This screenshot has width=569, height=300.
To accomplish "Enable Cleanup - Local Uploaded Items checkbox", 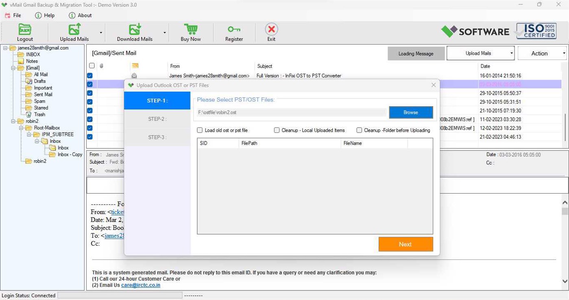I will tap(277, 130).
